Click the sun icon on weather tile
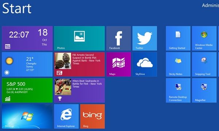 pyautogui.click(x=9, y=61)
